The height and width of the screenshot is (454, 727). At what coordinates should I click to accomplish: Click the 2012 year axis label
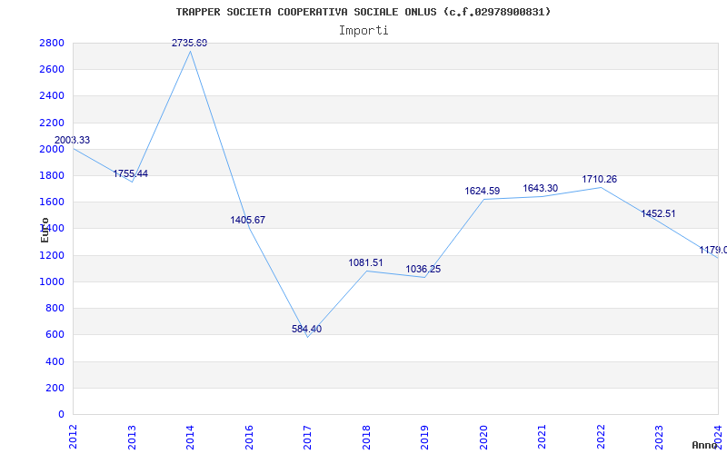[73, 437]
